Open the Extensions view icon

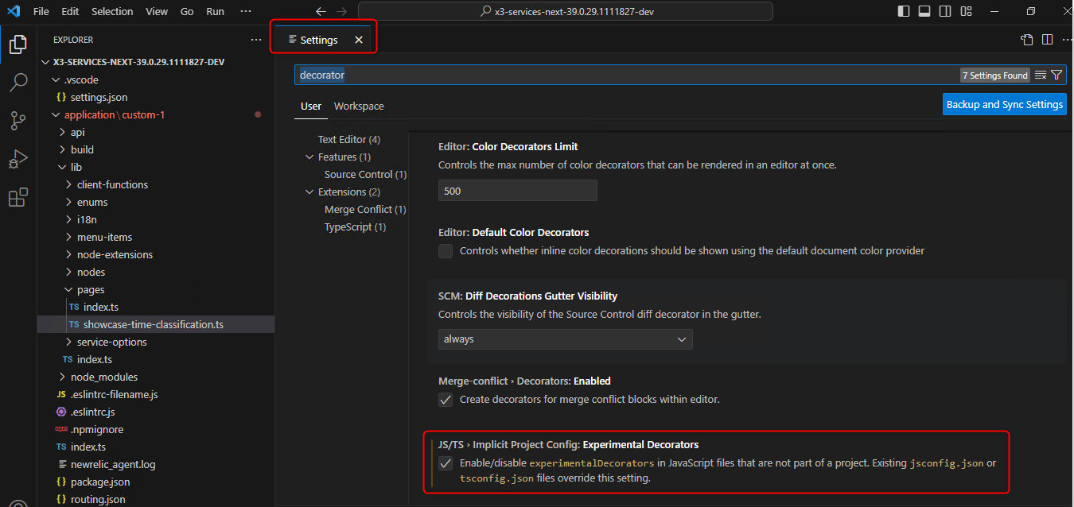click(18, 198)
